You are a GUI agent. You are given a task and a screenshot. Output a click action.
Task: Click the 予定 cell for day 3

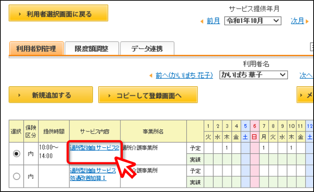[227, 148]
